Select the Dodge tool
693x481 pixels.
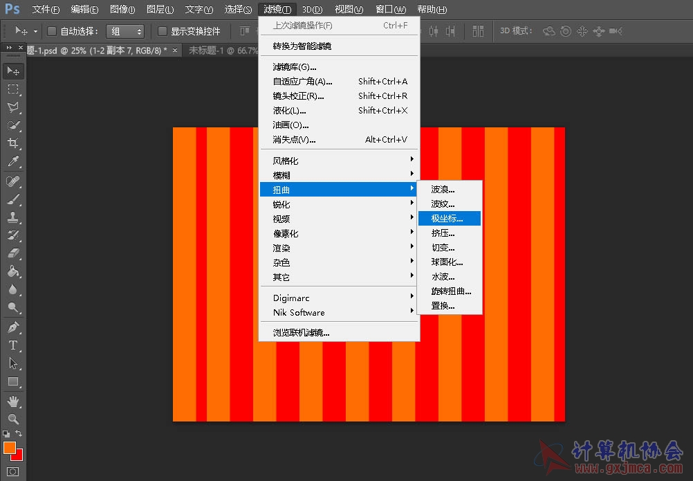[13, 308]
